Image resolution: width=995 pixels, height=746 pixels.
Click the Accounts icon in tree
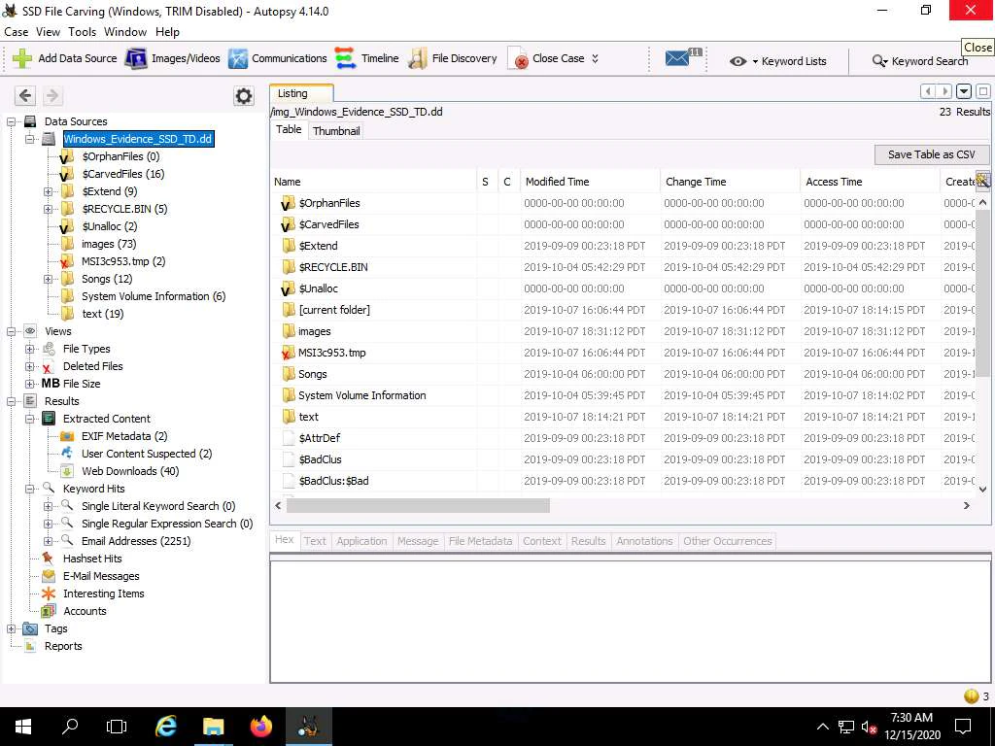[x=49, y=611]
